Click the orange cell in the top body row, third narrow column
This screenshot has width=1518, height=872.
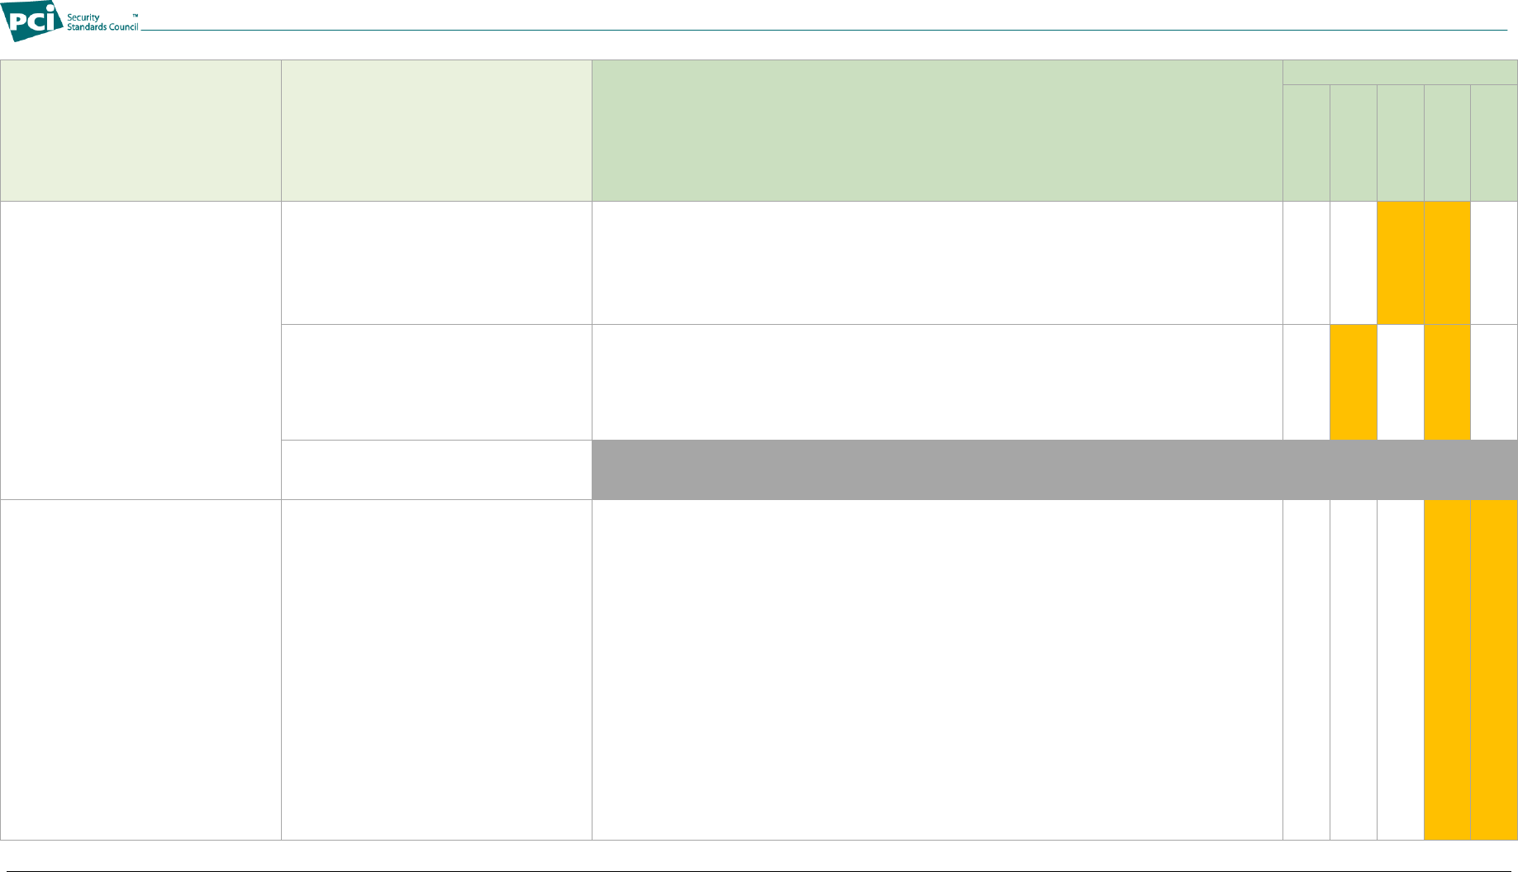tap(1401, 263)
